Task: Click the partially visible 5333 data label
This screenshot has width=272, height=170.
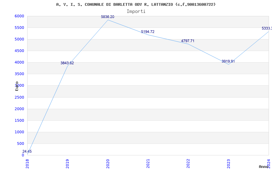Action: (x=267, y=28)
